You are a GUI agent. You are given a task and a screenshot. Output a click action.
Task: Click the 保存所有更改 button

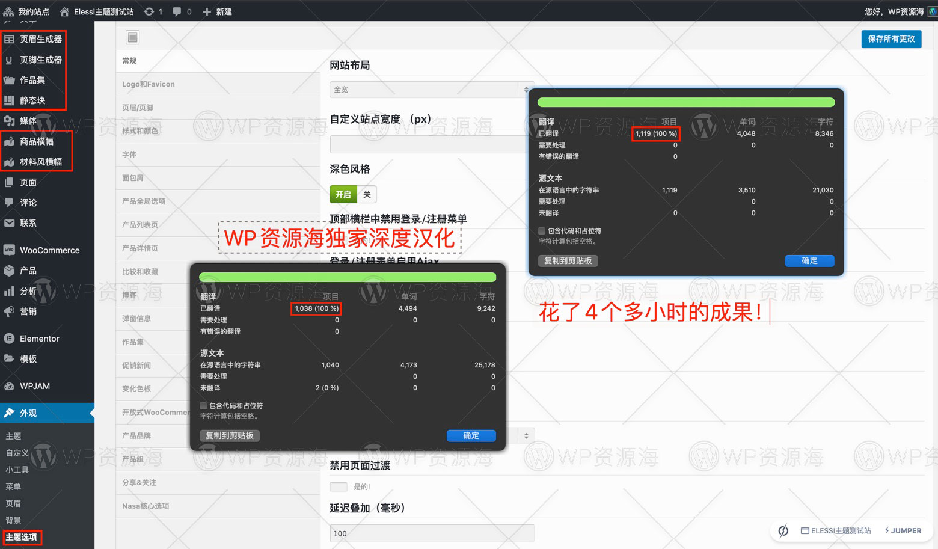891,39
